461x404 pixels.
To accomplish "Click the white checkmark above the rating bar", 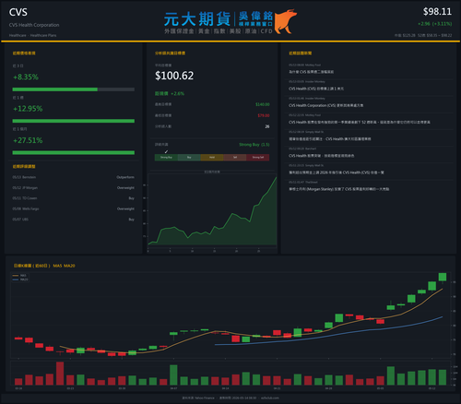I will point(166,151).
